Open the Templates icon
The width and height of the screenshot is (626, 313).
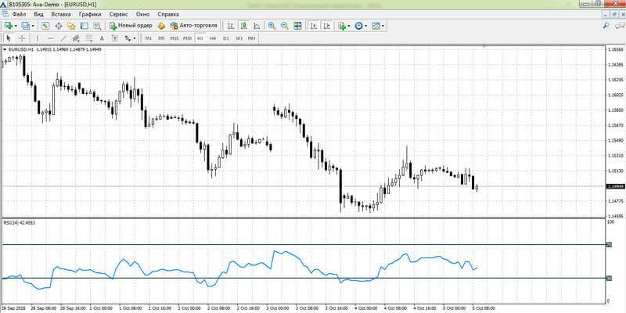[376, 26]
